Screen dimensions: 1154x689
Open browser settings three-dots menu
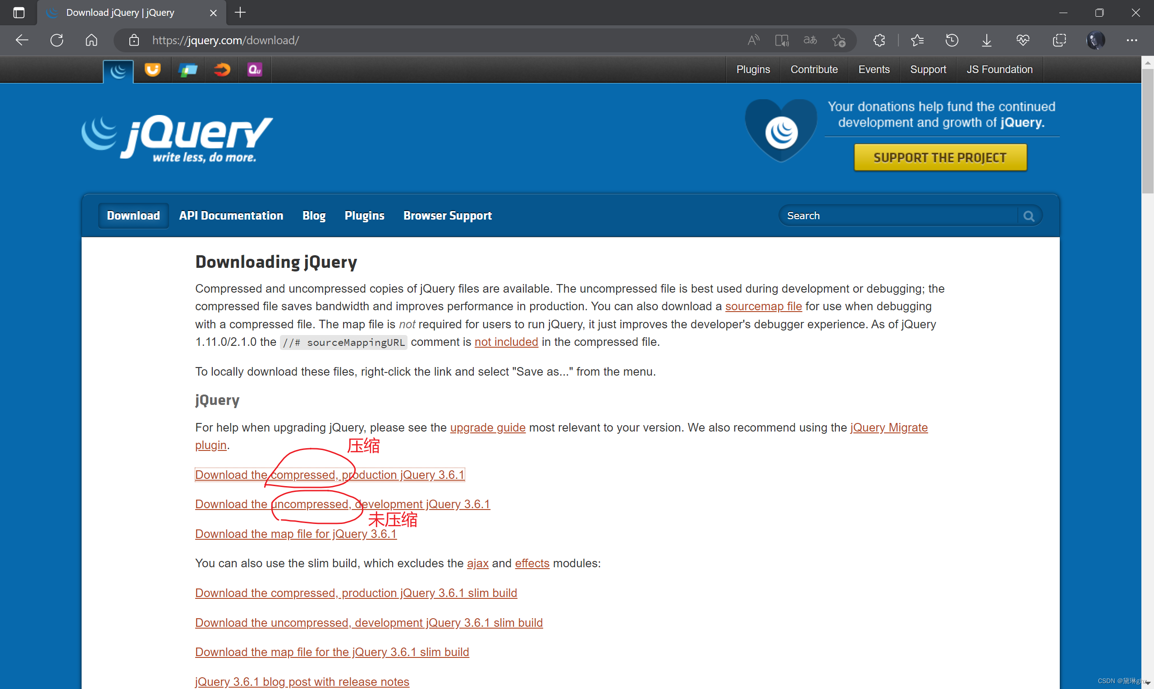1132,41
